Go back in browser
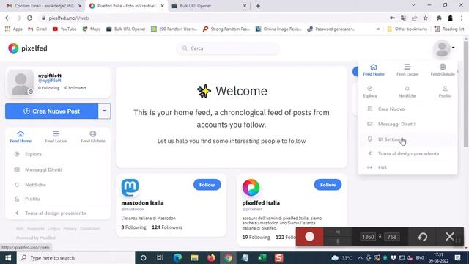The image size is (469, 264). tap(7, 18)
